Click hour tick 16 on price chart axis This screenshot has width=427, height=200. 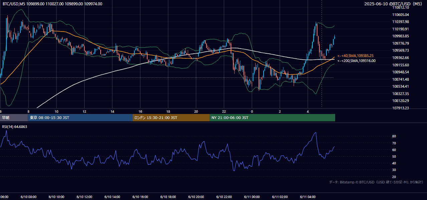(140, 112)
